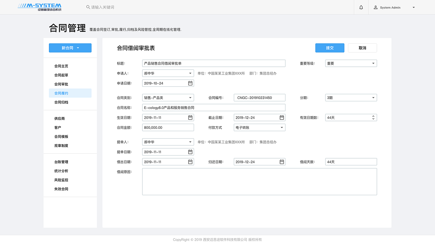This screenshot has height=244, width=435.
Task: Select 风险监控 in the sidebar
Action: pyautogui.click(x=61, y=180)
